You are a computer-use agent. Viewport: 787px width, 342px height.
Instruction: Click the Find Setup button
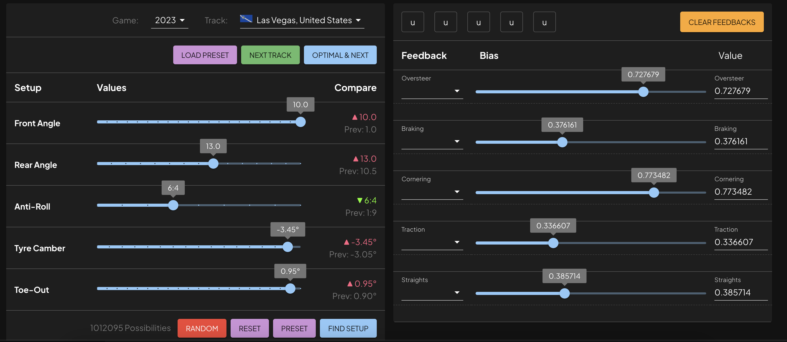point(348,328)
